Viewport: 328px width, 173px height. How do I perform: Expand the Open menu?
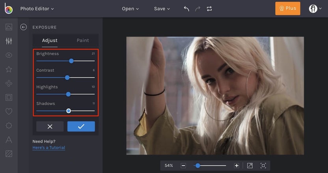pos(130,9)
